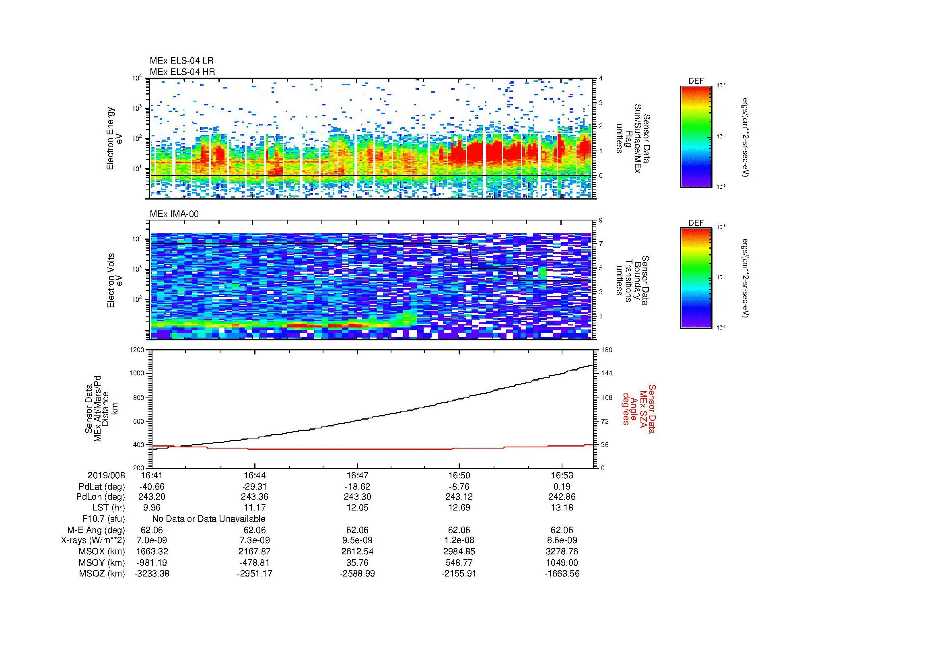Click the date label '2019/008'
This screenshot has height=665, width=941.
tap(106, 476)
